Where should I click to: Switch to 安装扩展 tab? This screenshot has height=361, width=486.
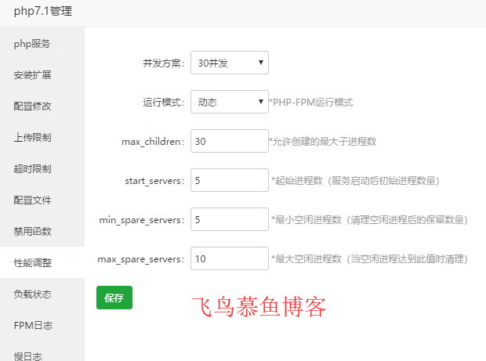coord(32,75)
